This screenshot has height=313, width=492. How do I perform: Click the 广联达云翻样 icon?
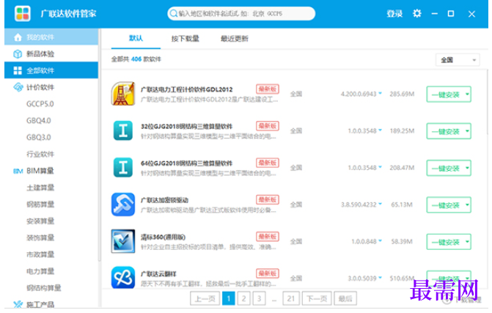tap(123, 278)
